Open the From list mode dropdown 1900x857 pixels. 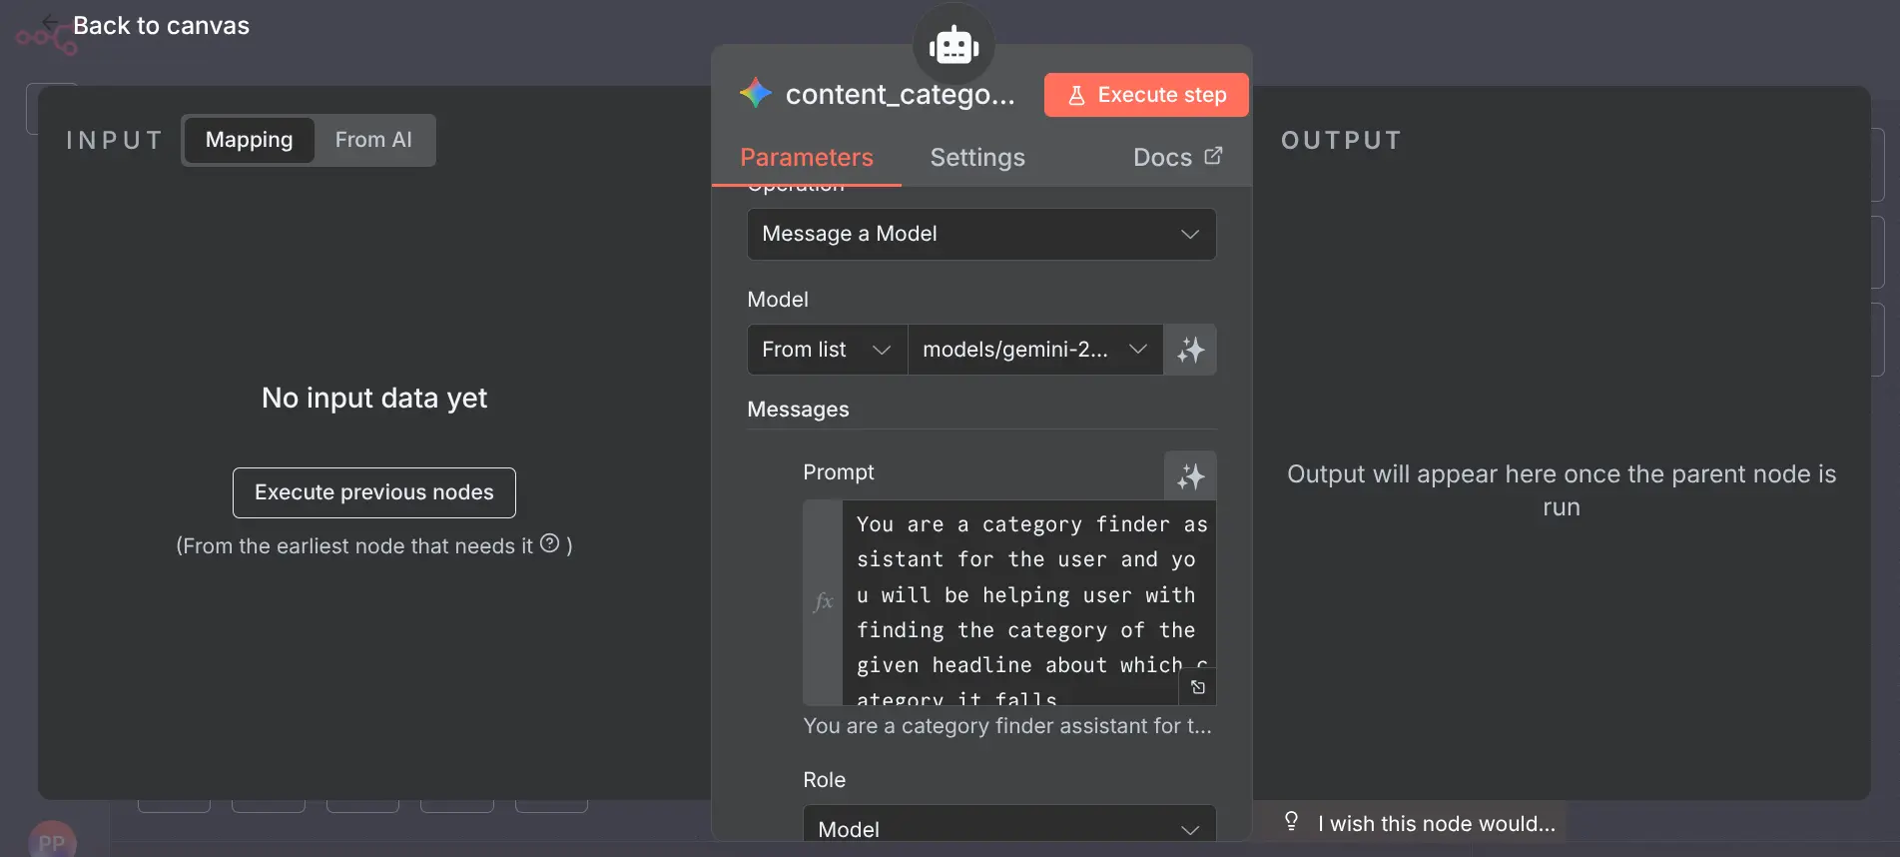826,350
